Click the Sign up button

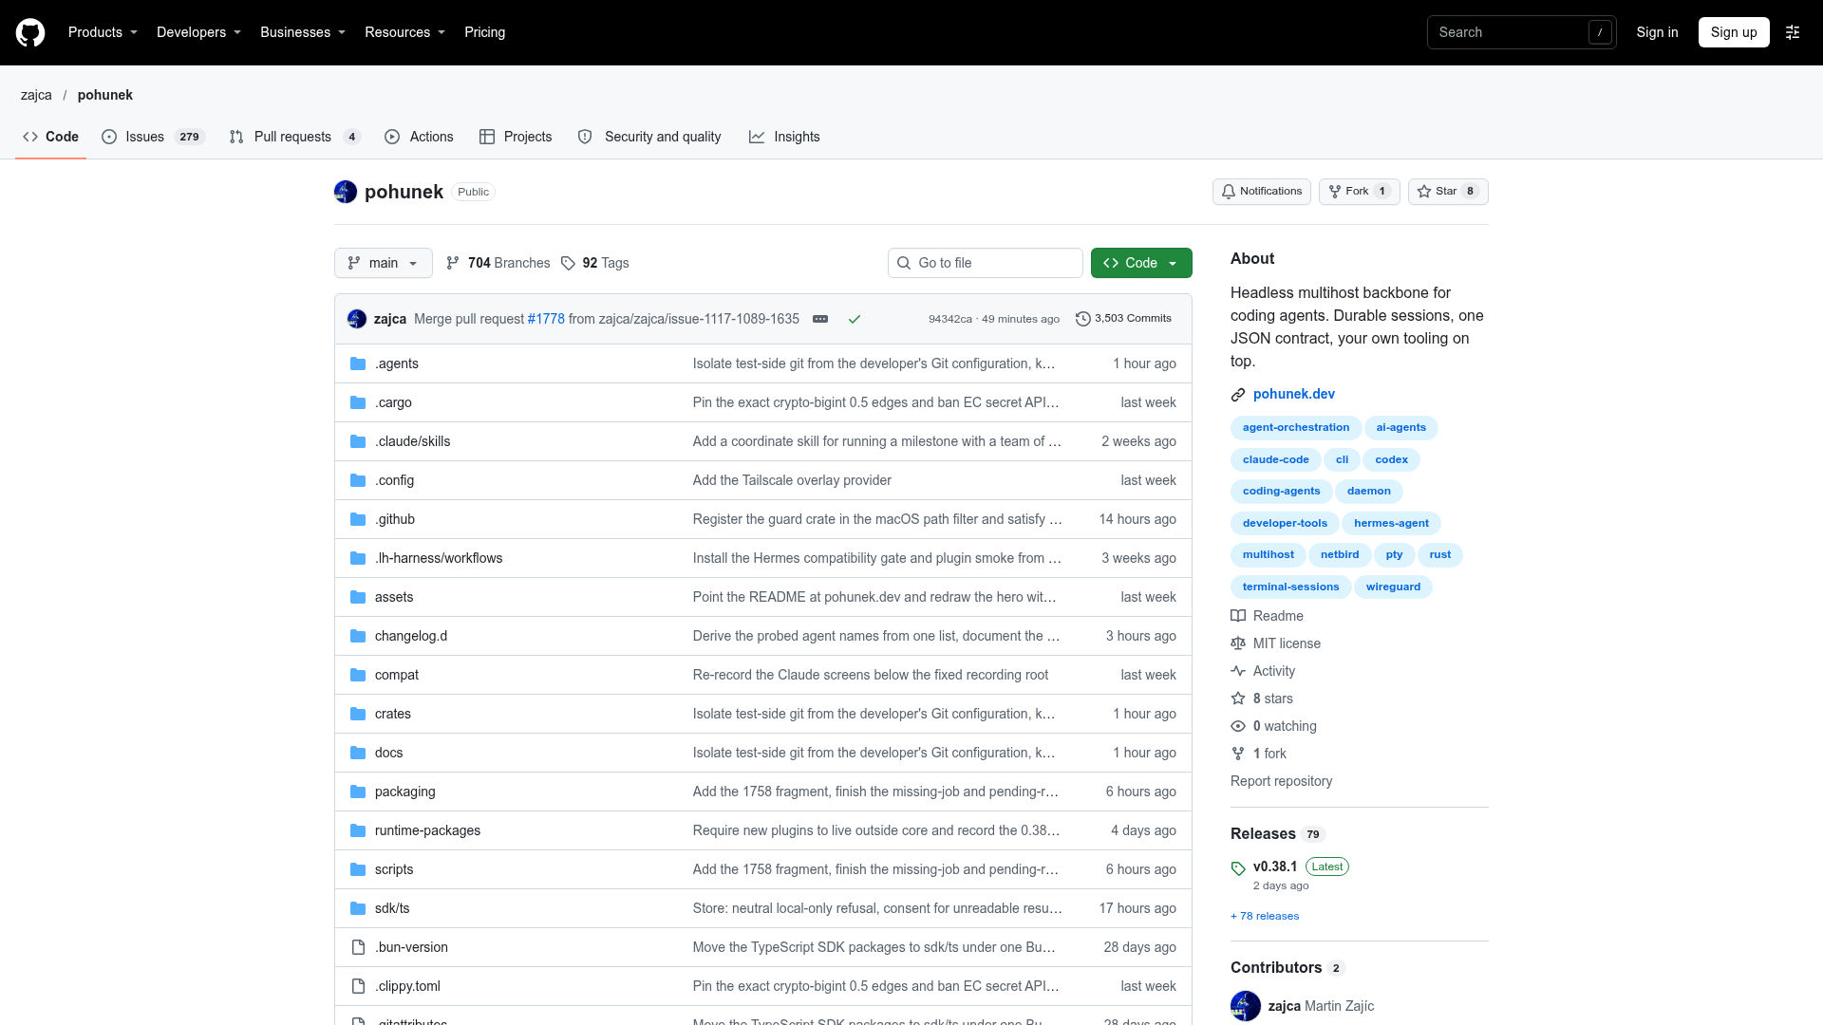1734,32
